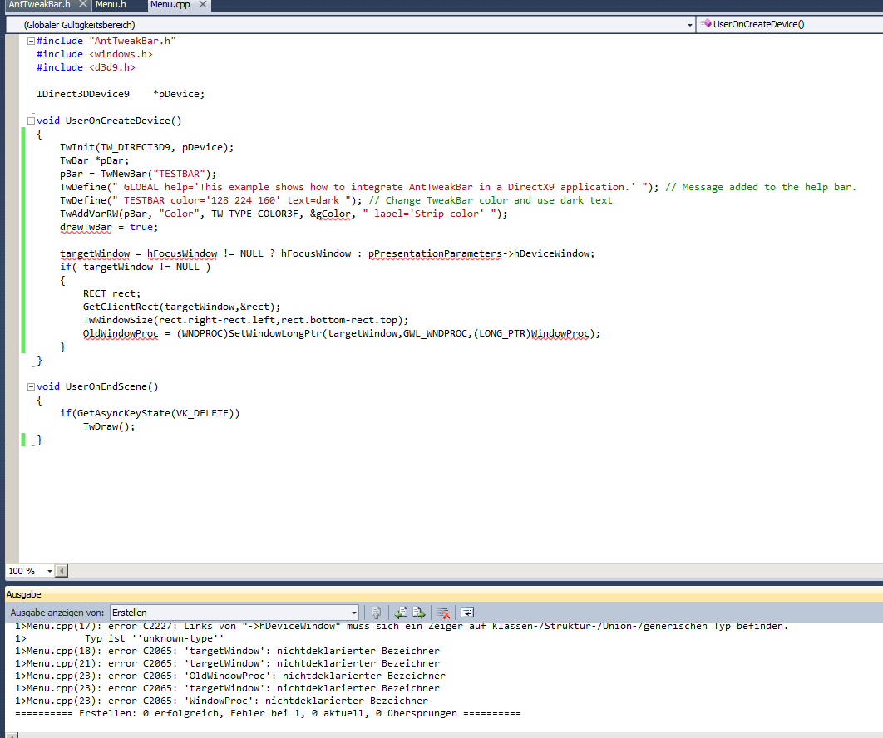The image size is (883, 738).
Task: Click the Find Message in Code icon
Action: click(x=377, y=613)
